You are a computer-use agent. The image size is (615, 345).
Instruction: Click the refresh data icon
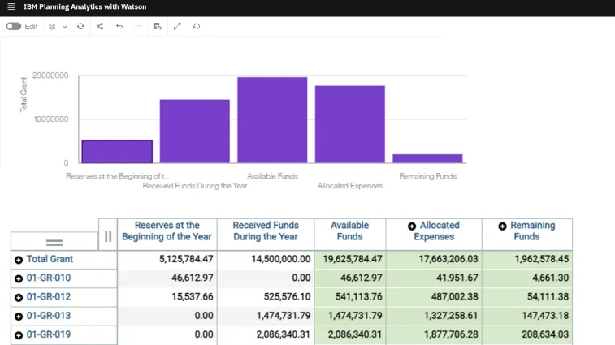(80, 27)
